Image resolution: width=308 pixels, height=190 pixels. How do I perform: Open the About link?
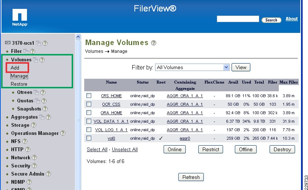(292, 19)
